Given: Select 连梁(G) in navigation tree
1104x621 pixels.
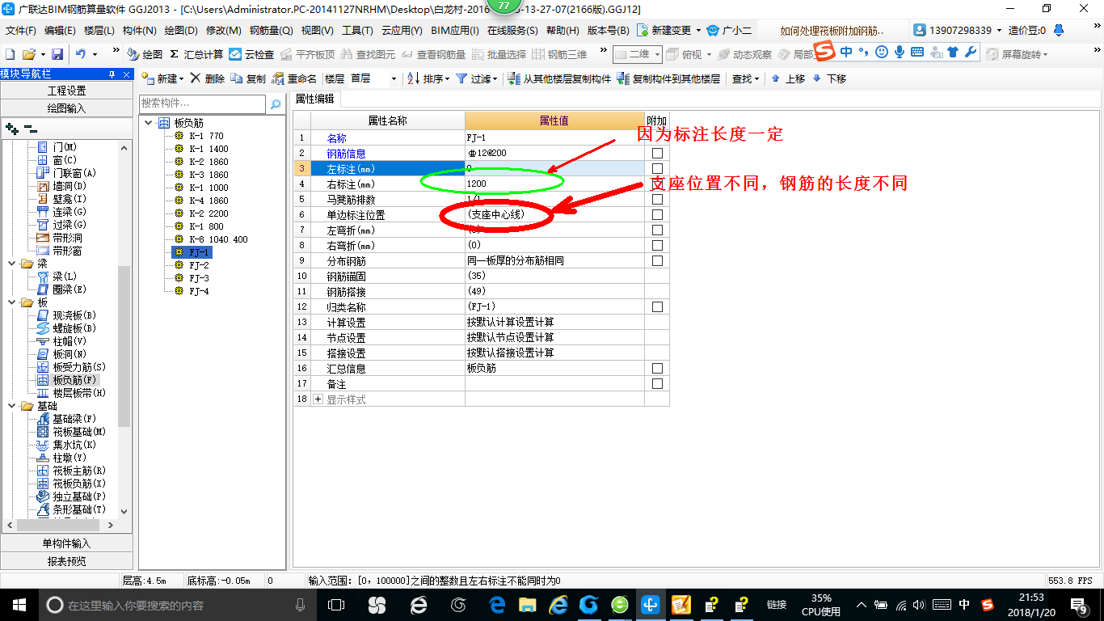Looking at the screenshot, I should (62, 212).
